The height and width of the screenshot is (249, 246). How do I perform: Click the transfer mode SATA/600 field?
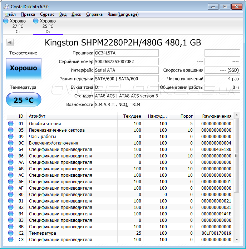[x=127, y=79]
